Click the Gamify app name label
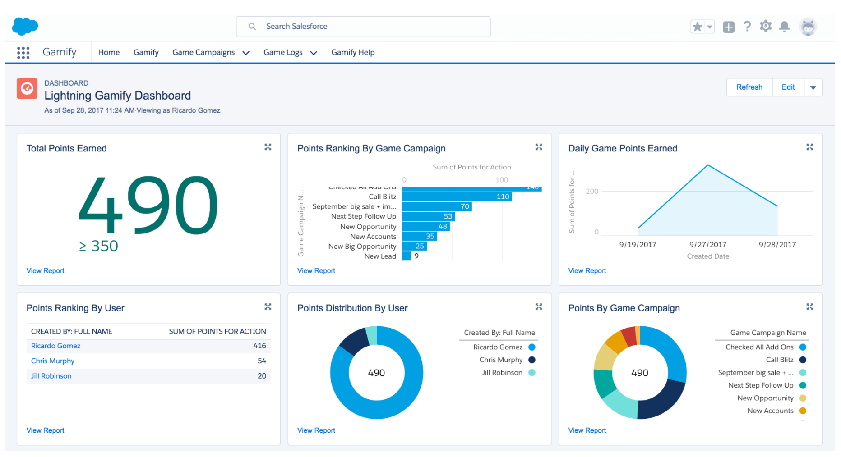841x457 pixels. [60, 52]
